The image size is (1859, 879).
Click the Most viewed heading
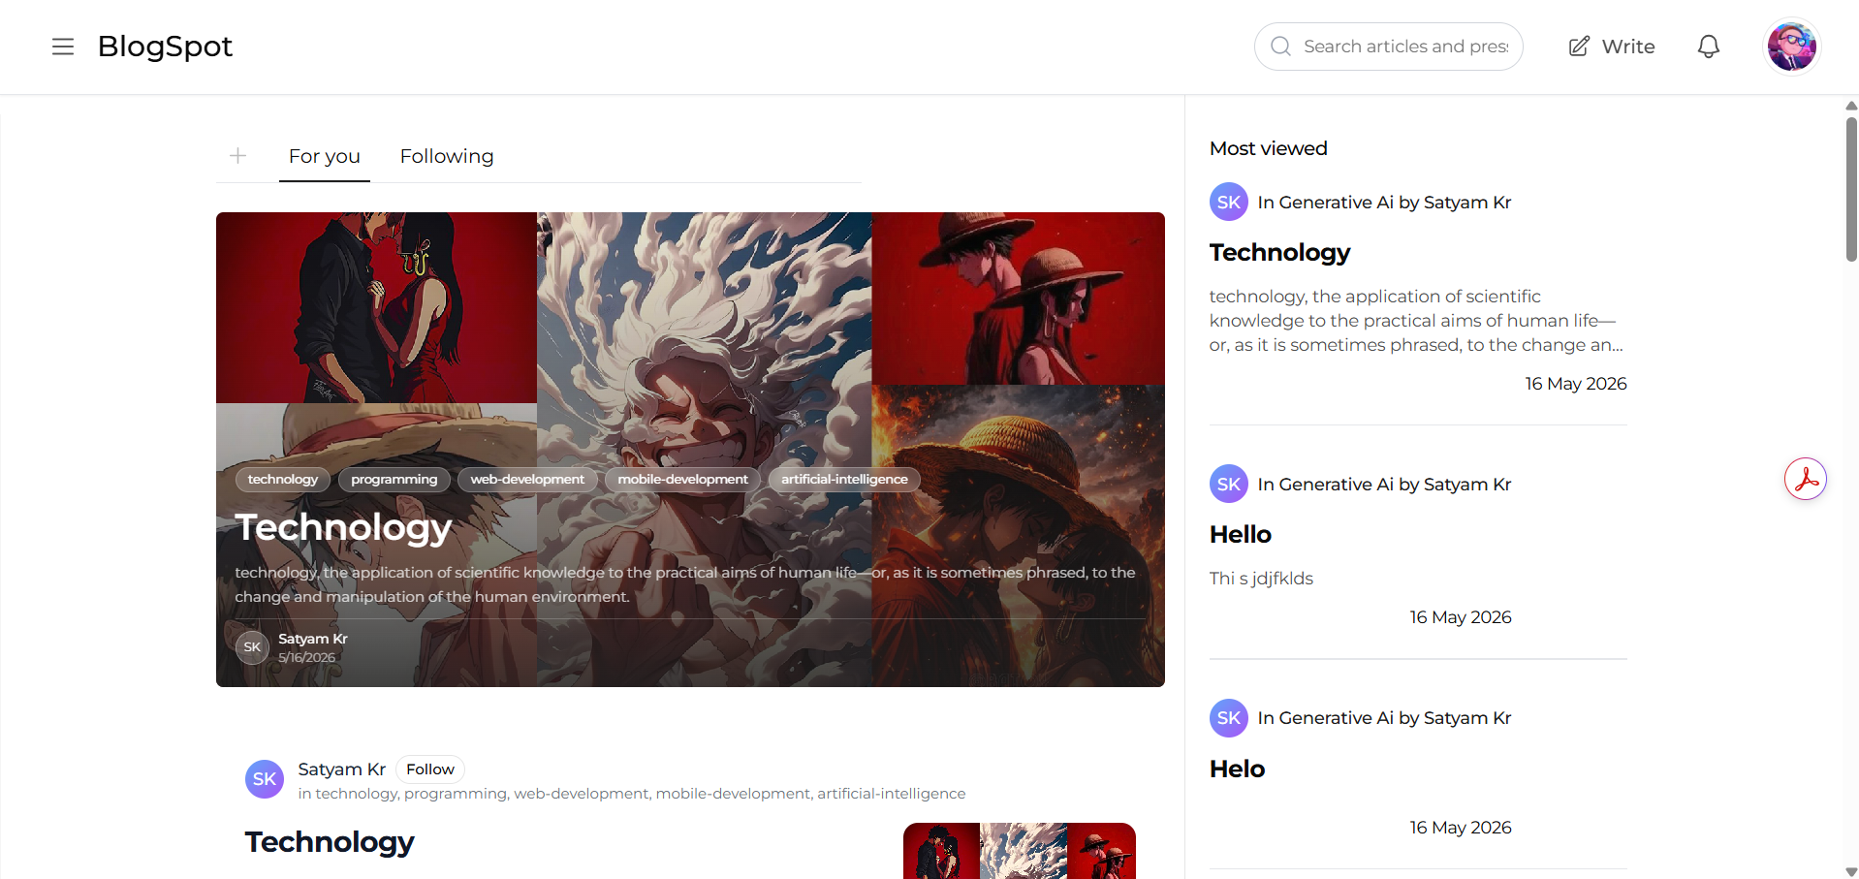tap(1269, 148)
